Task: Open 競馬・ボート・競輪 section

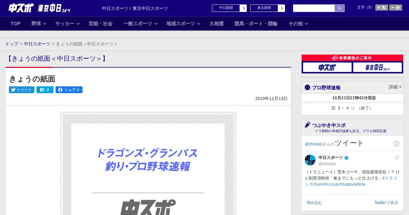Action: (256, 24)
